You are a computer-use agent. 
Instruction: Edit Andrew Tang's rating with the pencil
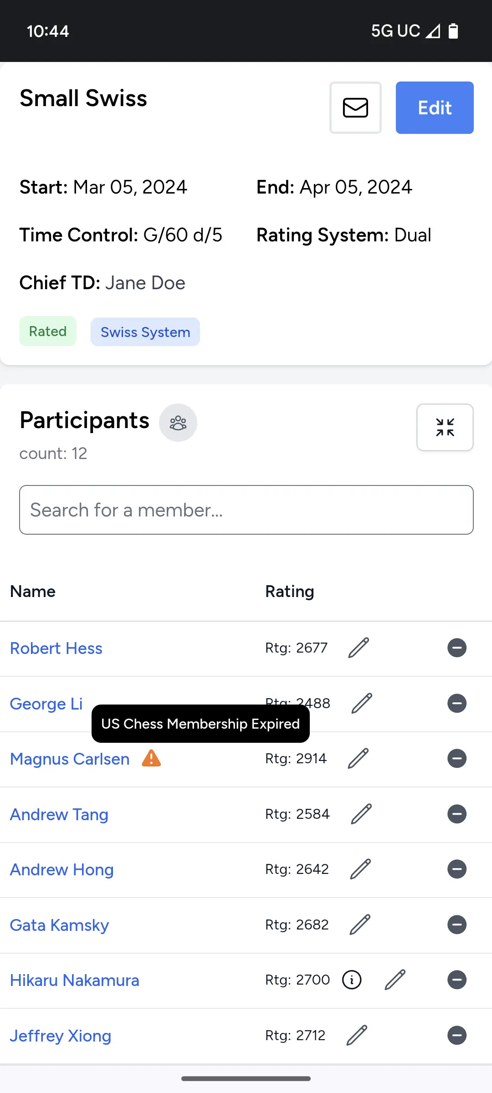click(361, 814)
